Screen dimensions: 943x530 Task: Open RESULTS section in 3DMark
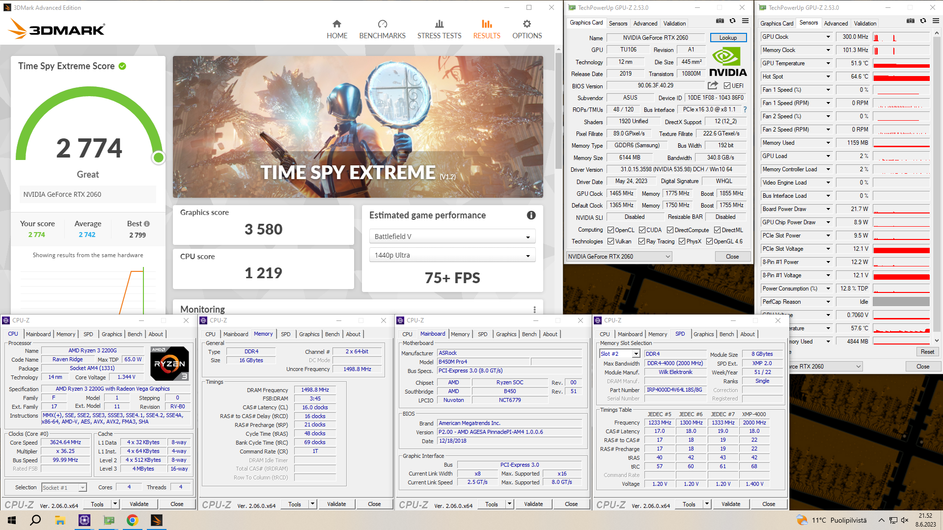(486, 30)
